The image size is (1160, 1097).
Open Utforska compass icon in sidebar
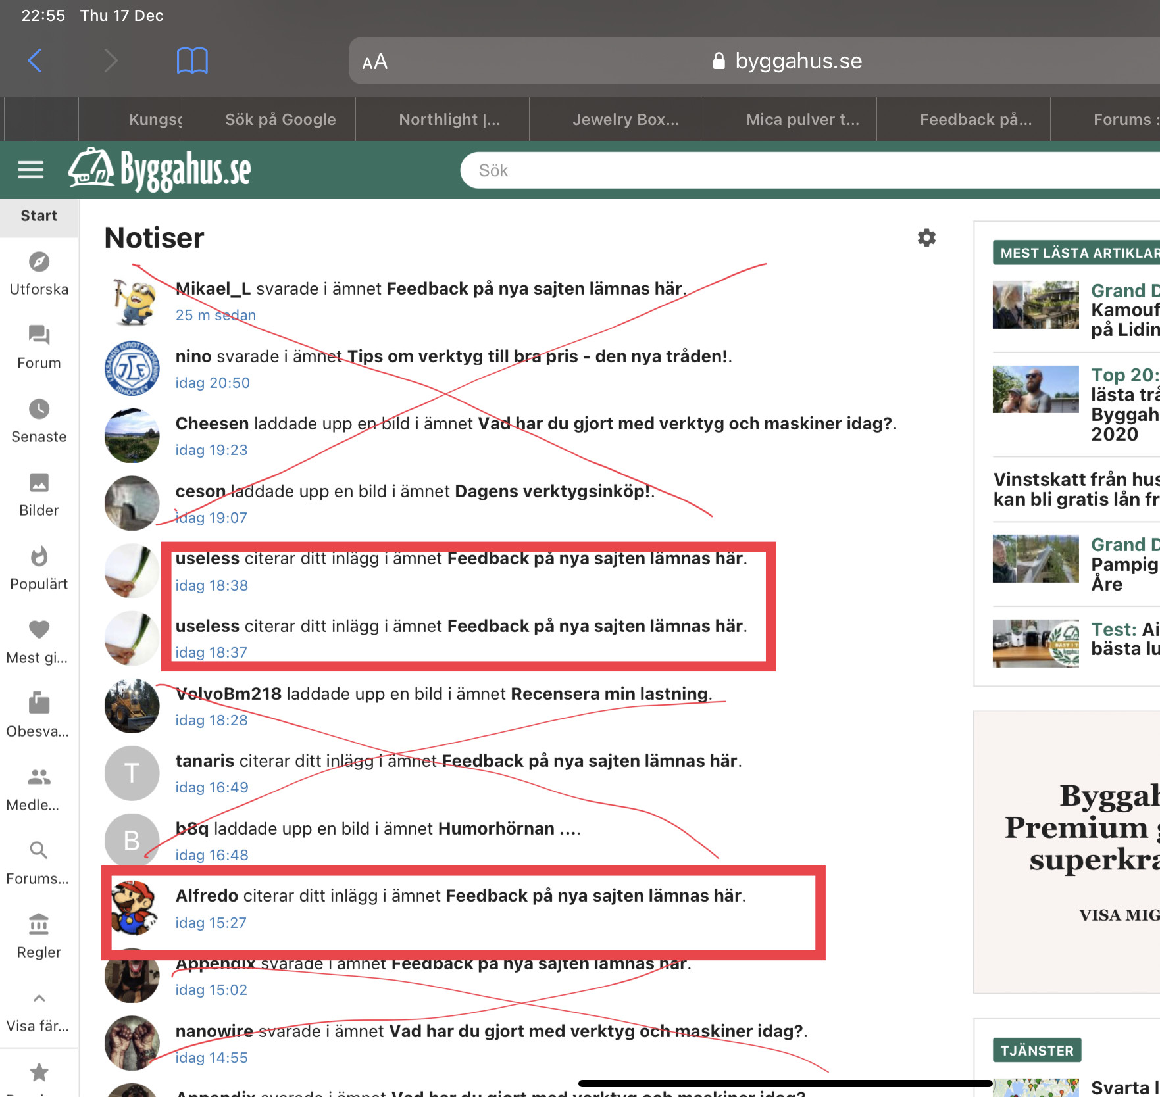[39, 262]
